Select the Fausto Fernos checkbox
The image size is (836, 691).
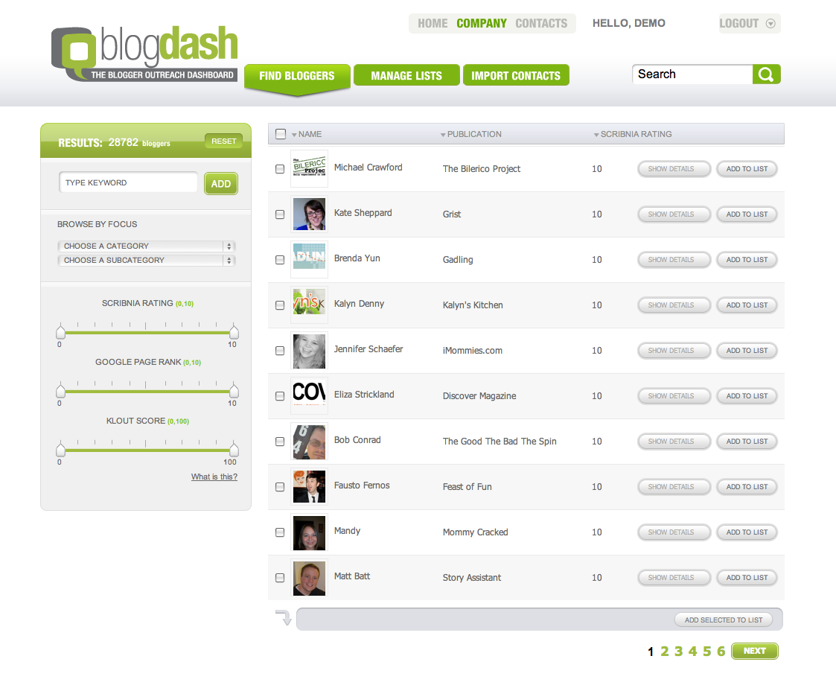(x=280, y=487)
